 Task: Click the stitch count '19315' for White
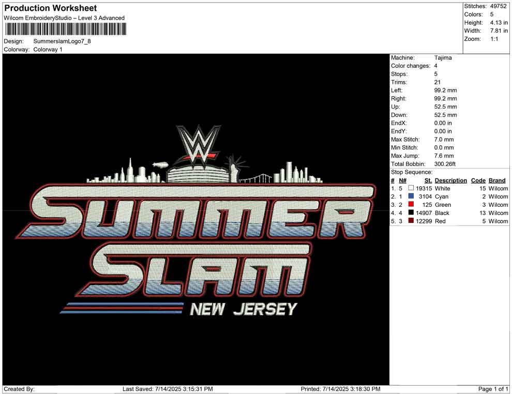(424, 188)
